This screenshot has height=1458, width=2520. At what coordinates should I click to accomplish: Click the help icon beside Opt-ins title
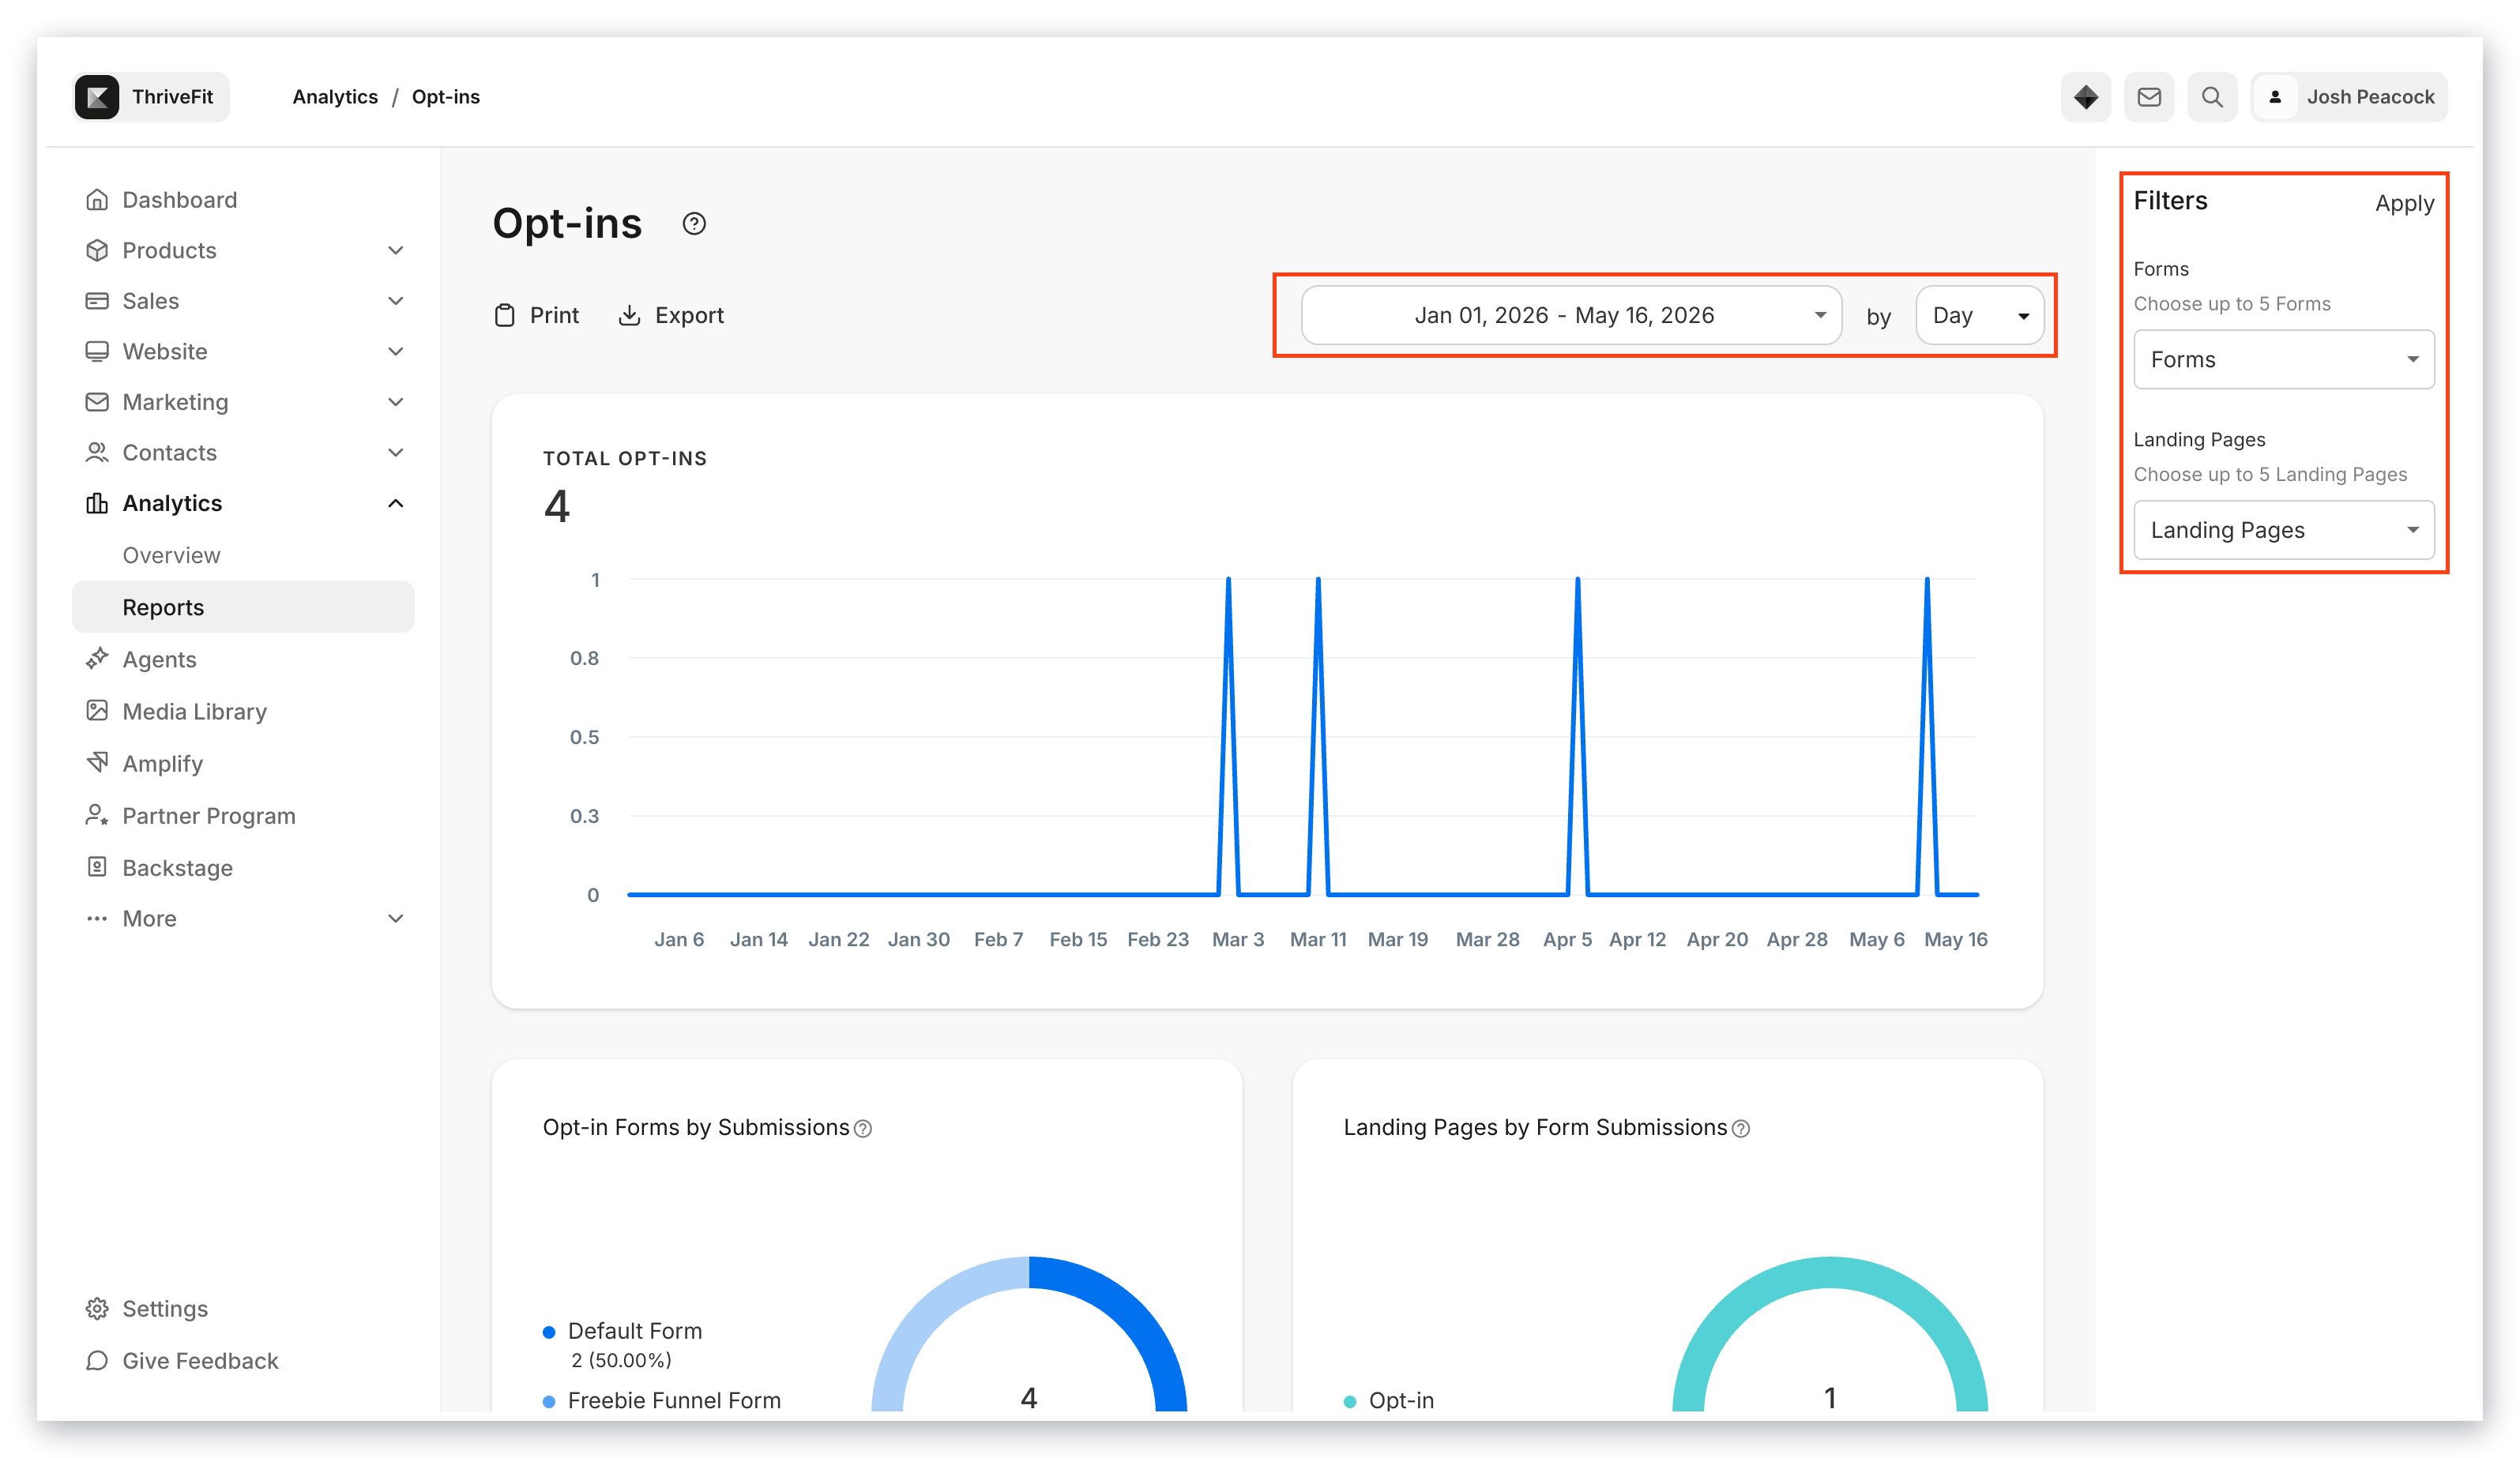coord(694,223)
